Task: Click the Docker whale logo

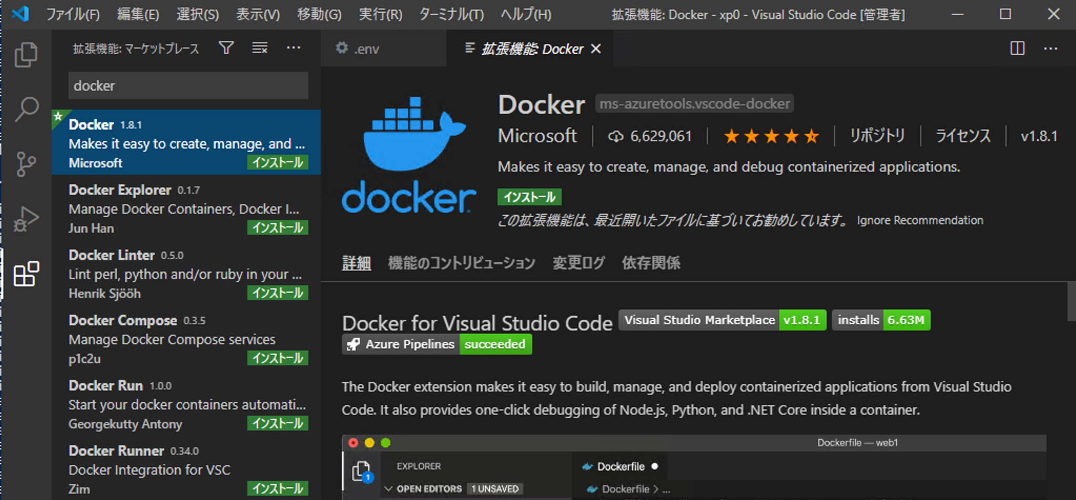Action: click(x=409, y=155)
